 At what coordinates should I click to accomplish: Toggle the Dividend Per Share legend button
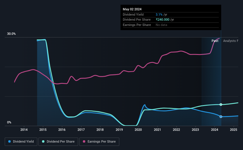tap(58, 142)
